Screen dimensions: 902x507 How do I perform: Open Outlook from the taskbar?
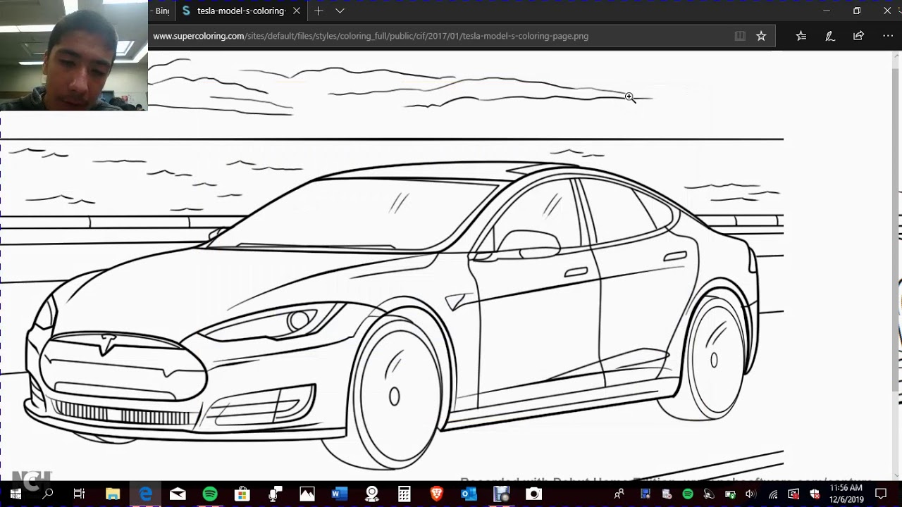[469, 494]
